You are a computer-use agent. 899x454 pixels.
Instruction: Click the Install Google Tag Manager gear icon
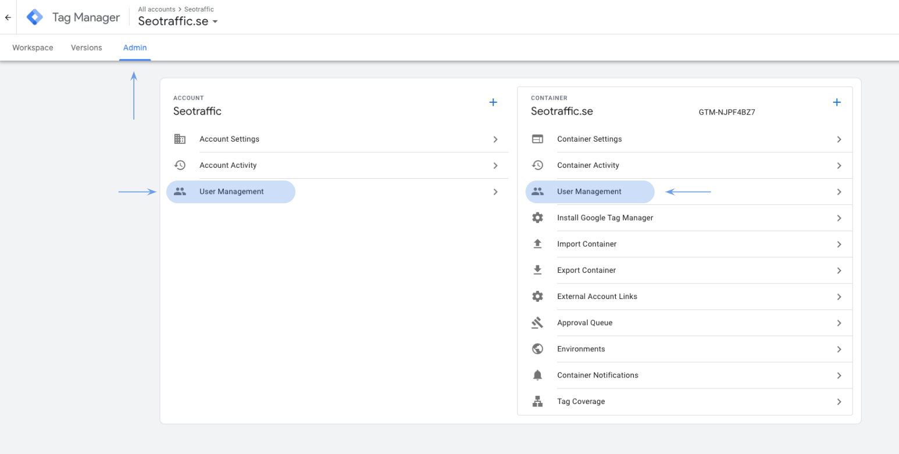[x=537, y=218]
